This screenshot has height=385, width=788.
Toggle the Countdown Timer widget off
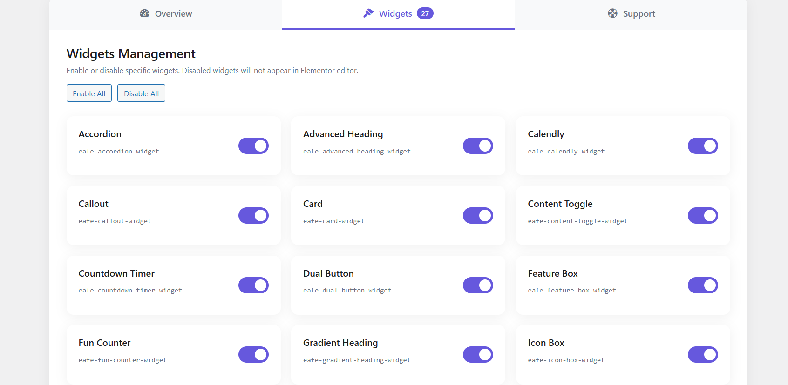253,285
